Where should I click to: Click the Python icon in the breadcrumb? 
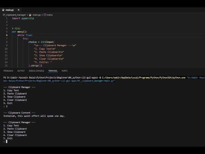pos(30,15)
